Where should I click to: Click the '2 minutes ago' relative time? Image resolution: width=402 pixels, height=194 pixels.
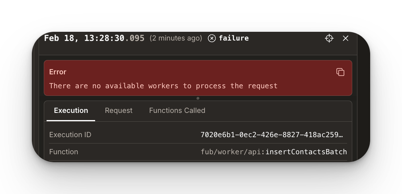176,38
